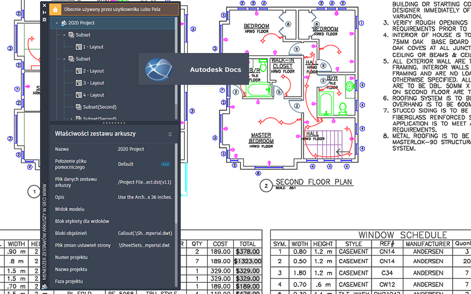Click the $378.00 total cell

pos(248,252)
